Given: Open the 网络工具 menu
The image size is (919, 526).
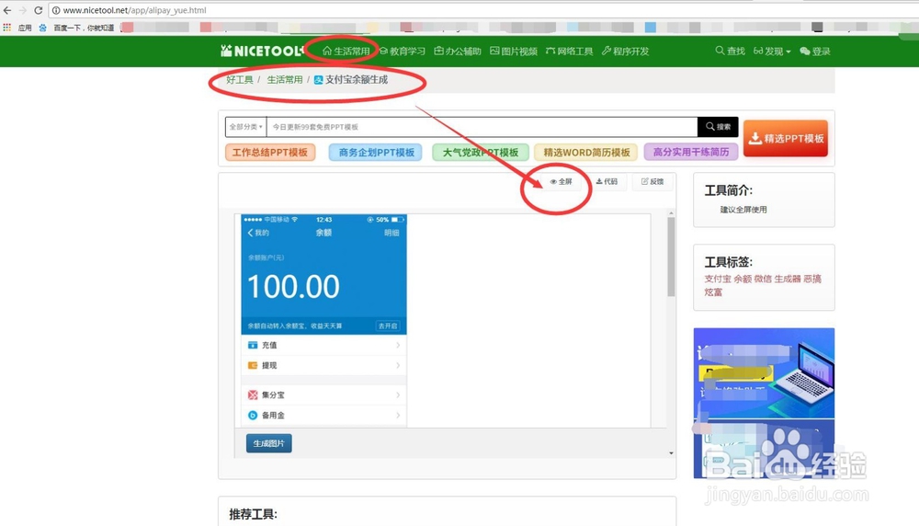Looking at the screenshot, I should tap(569, 51).
